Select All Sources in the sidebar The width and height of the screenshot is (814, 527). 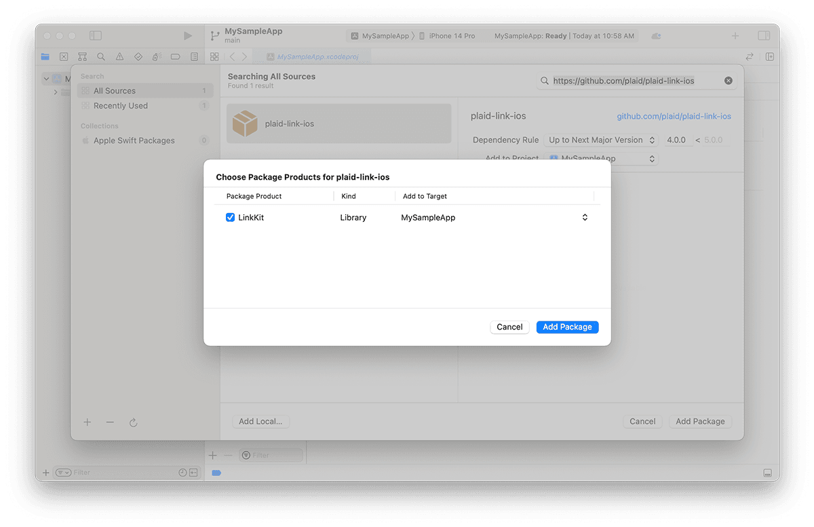click(x=144, y=91)
